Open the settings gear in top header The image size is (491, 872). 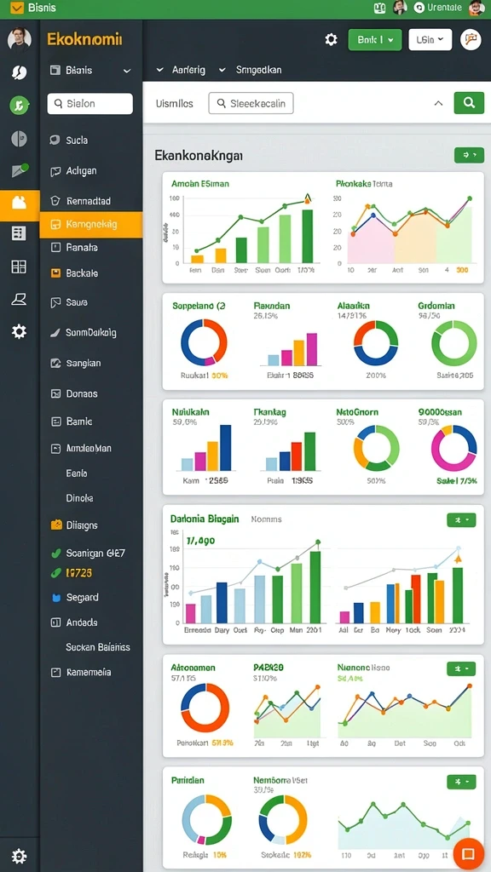coord(332,39)
